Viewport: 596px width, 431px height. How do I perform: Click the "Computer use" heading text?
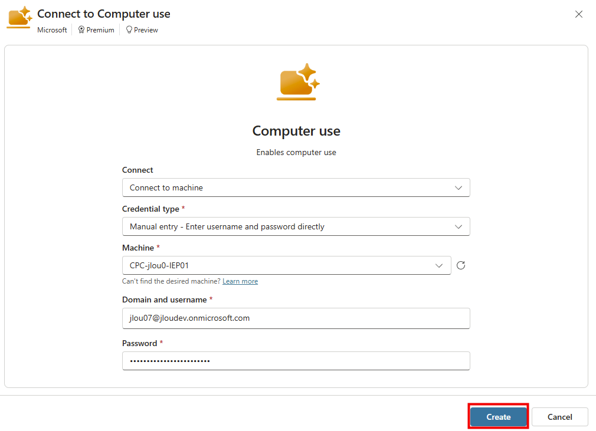click(296, 131)
